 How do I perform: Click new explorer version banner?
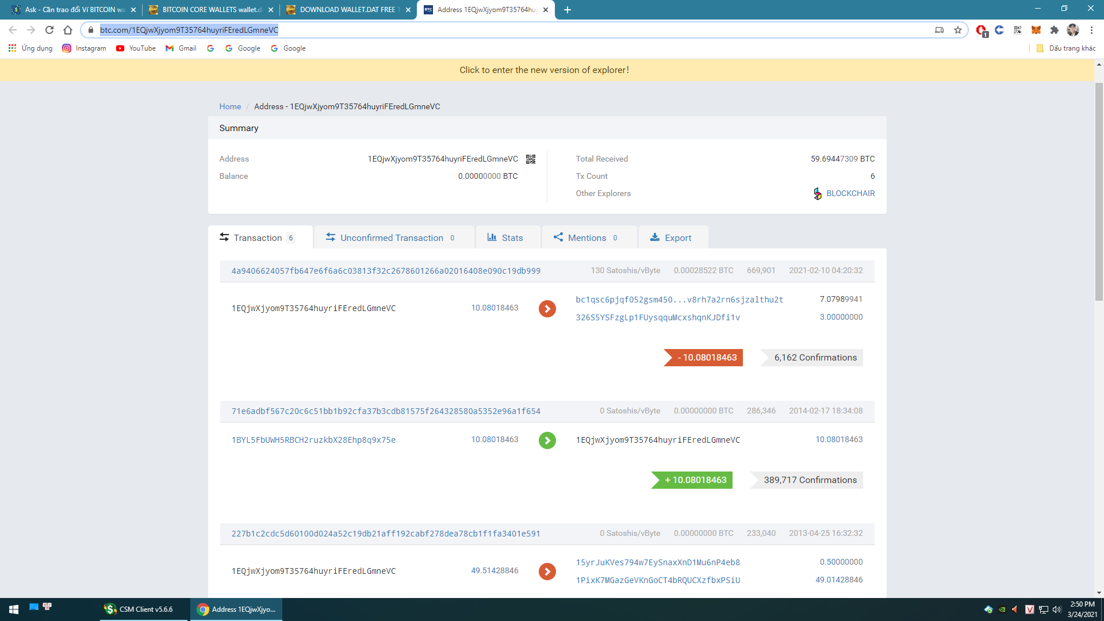click(x=544, y=70)
